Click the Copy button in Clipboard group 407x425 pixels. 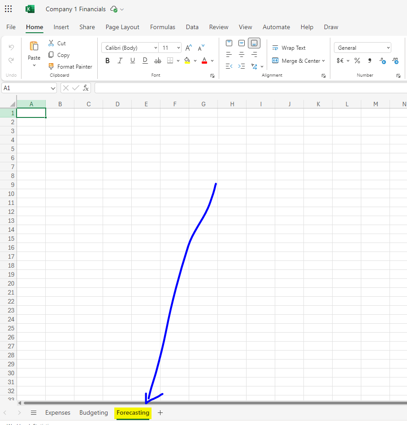(x=59, y=55)
